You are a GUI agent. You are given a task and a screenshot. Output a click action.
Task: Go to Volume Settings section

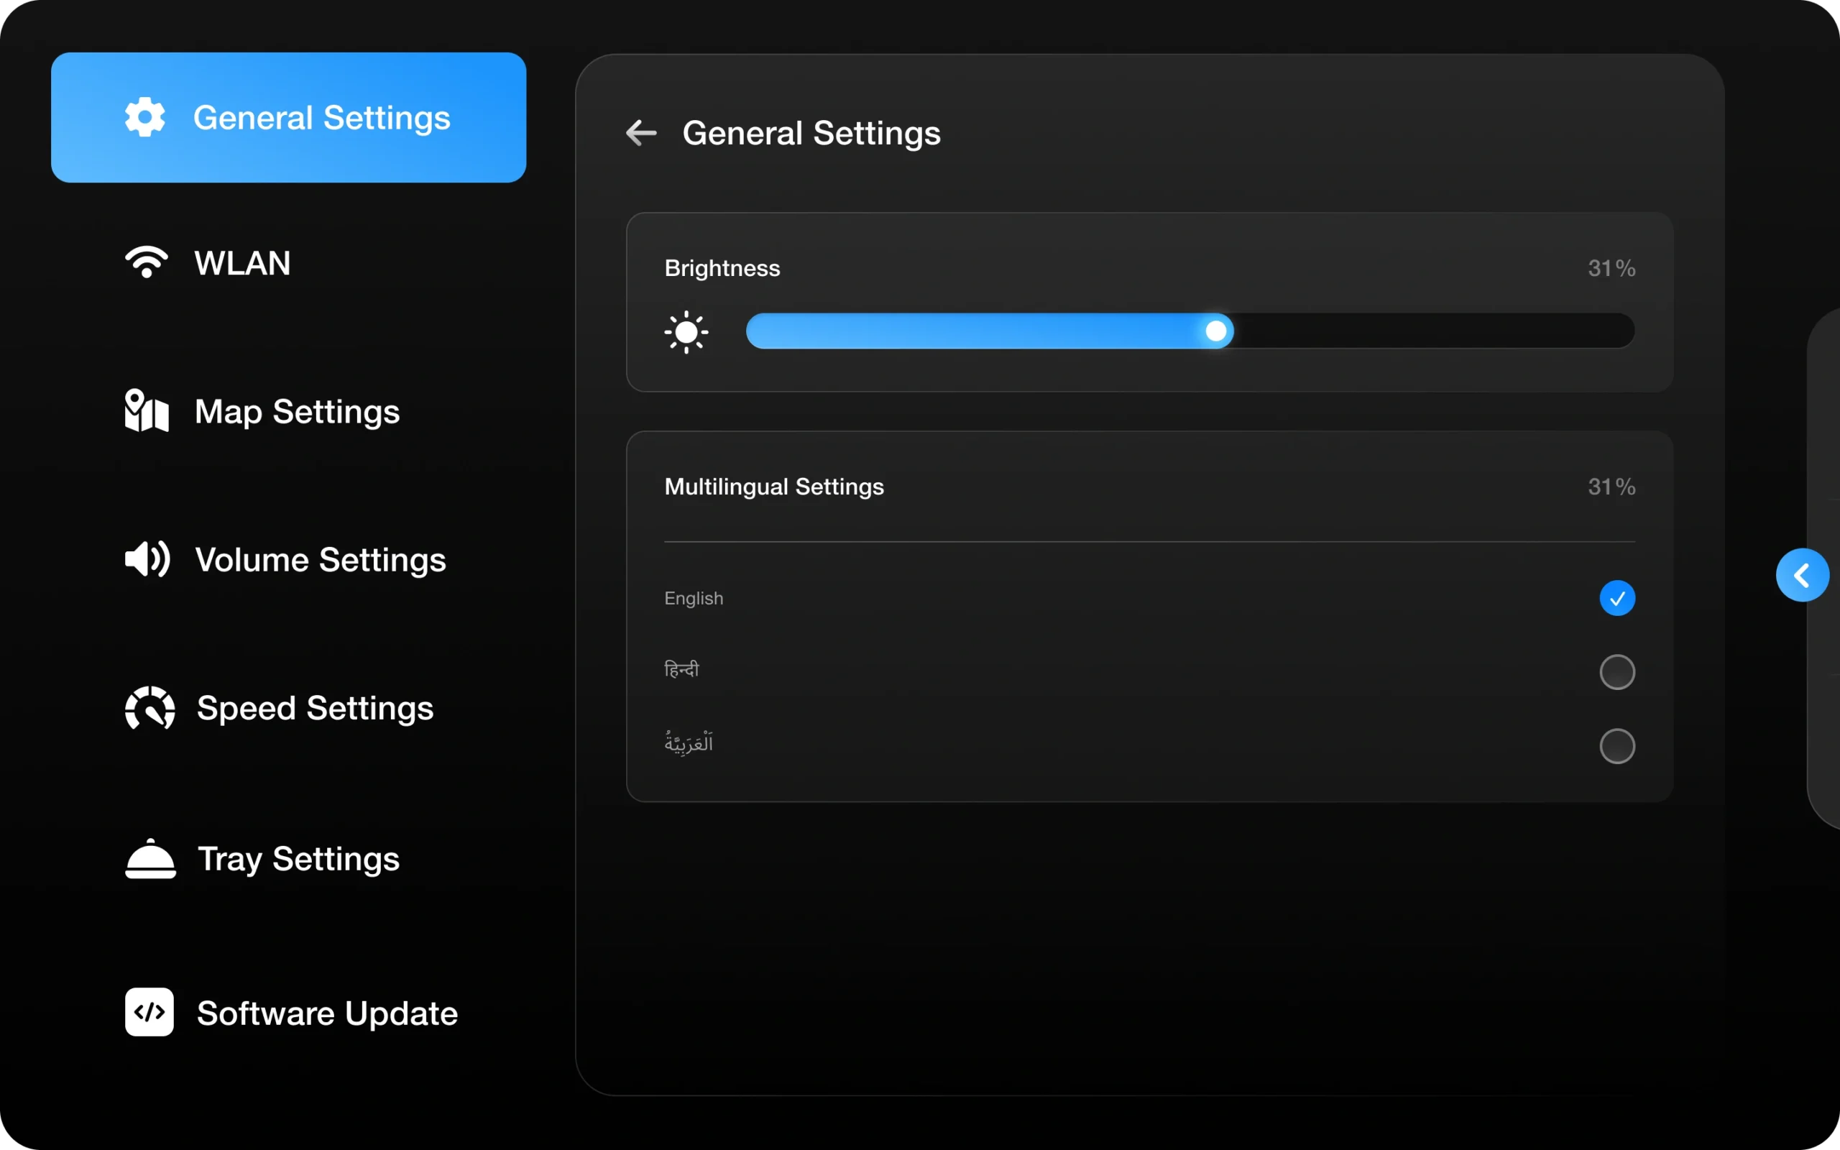tap(320, 560)
